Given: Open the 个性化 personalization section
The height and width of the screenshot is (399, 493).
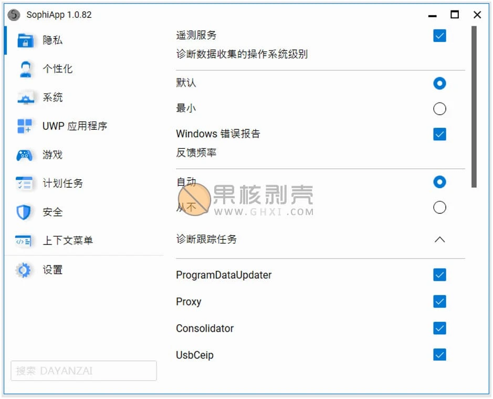Looking at the screenshot, I should [x=23, y=69].
